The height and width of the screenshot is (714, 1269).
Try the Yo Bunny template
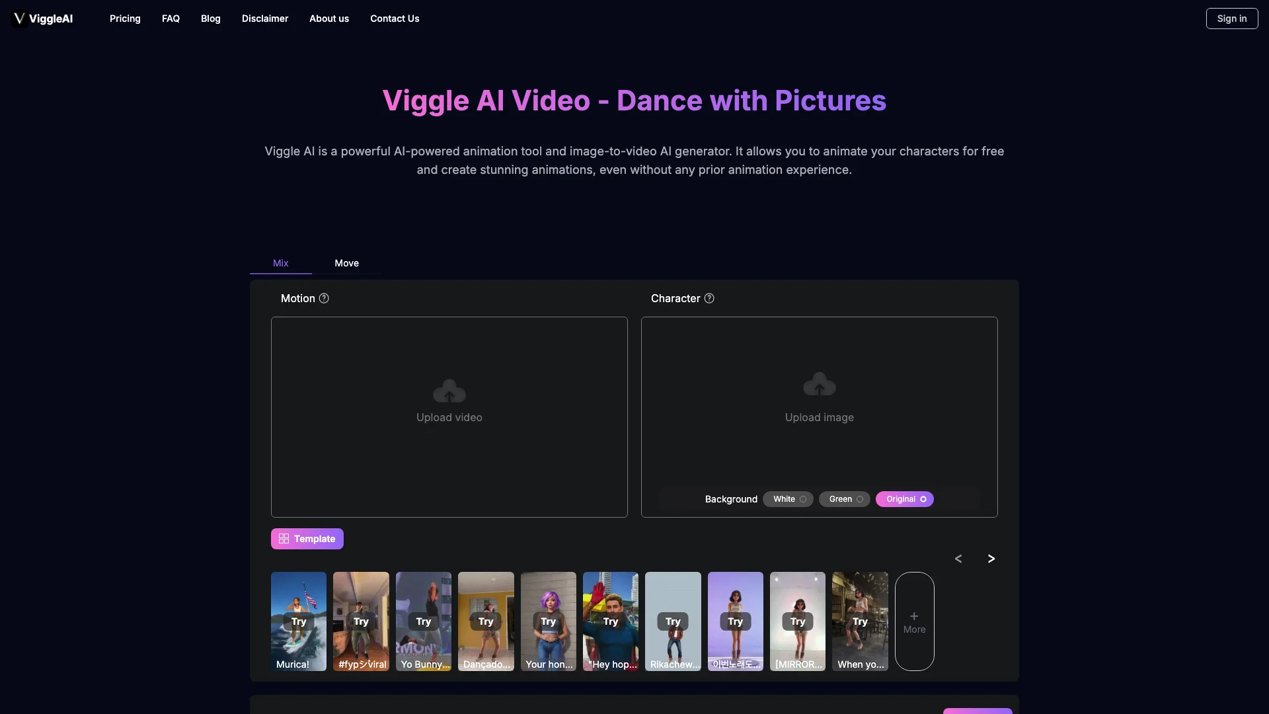(x=424, y=621)
